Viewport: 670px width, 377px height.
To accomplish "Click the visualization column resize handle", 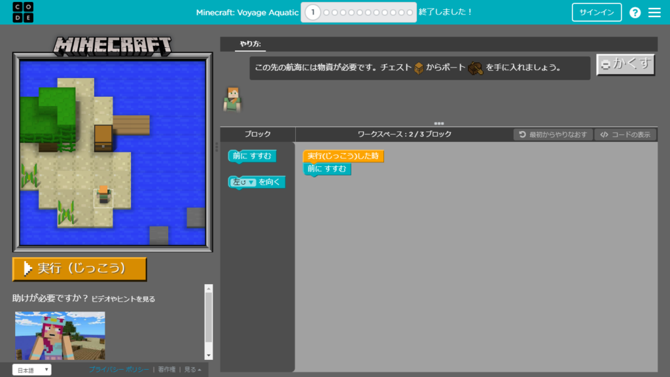I will coord(216,147).
